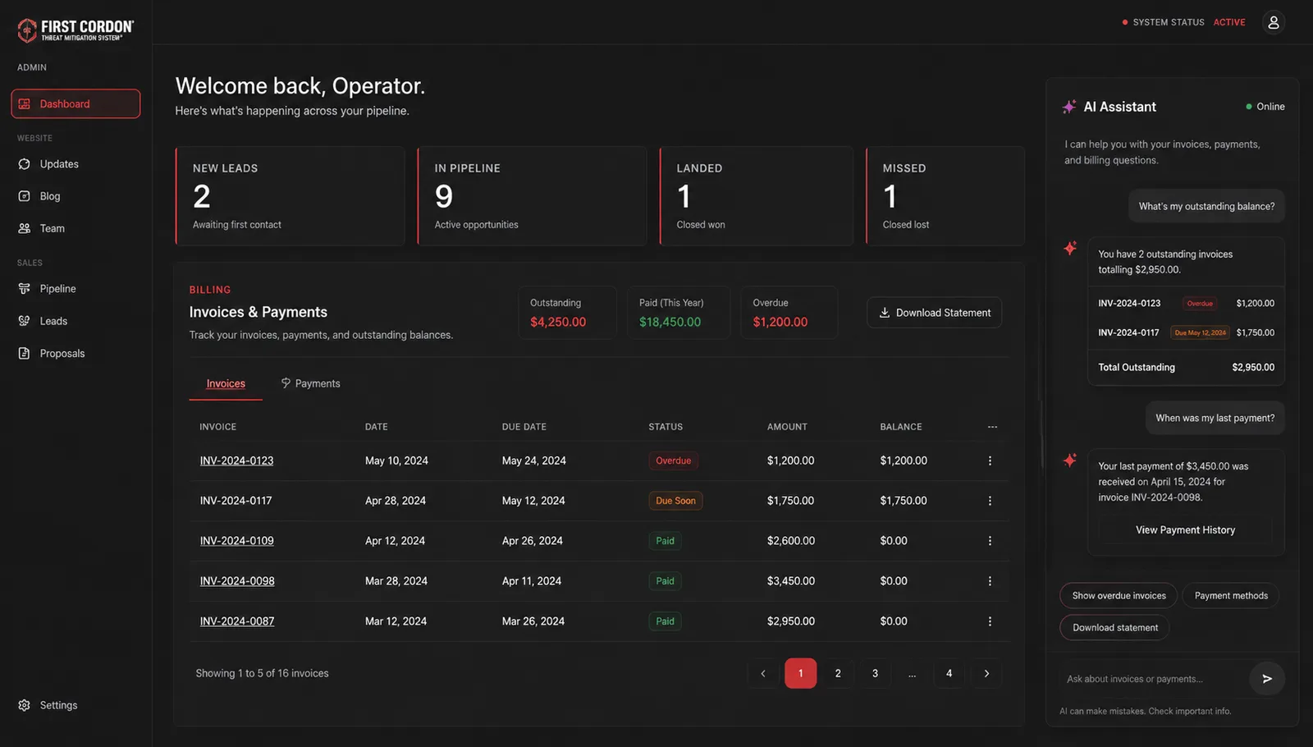
Task: Open the user profile icon
Action: [x=1273, y=22]
